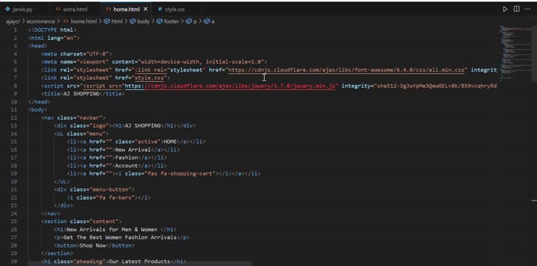Open the jquery.min.js link on line 8

pos(229,86)
